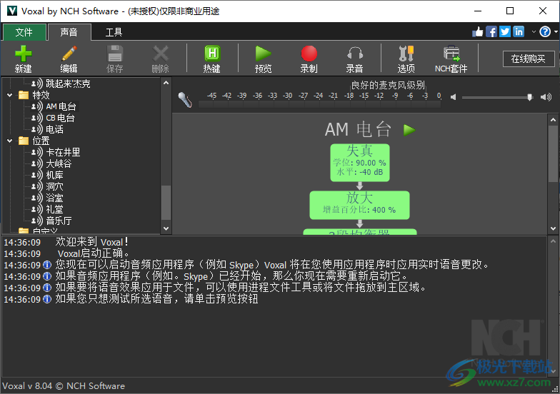560x394 pixels.
Task: Select the CB 电台 voice entry
Action: tap(60, 118)
